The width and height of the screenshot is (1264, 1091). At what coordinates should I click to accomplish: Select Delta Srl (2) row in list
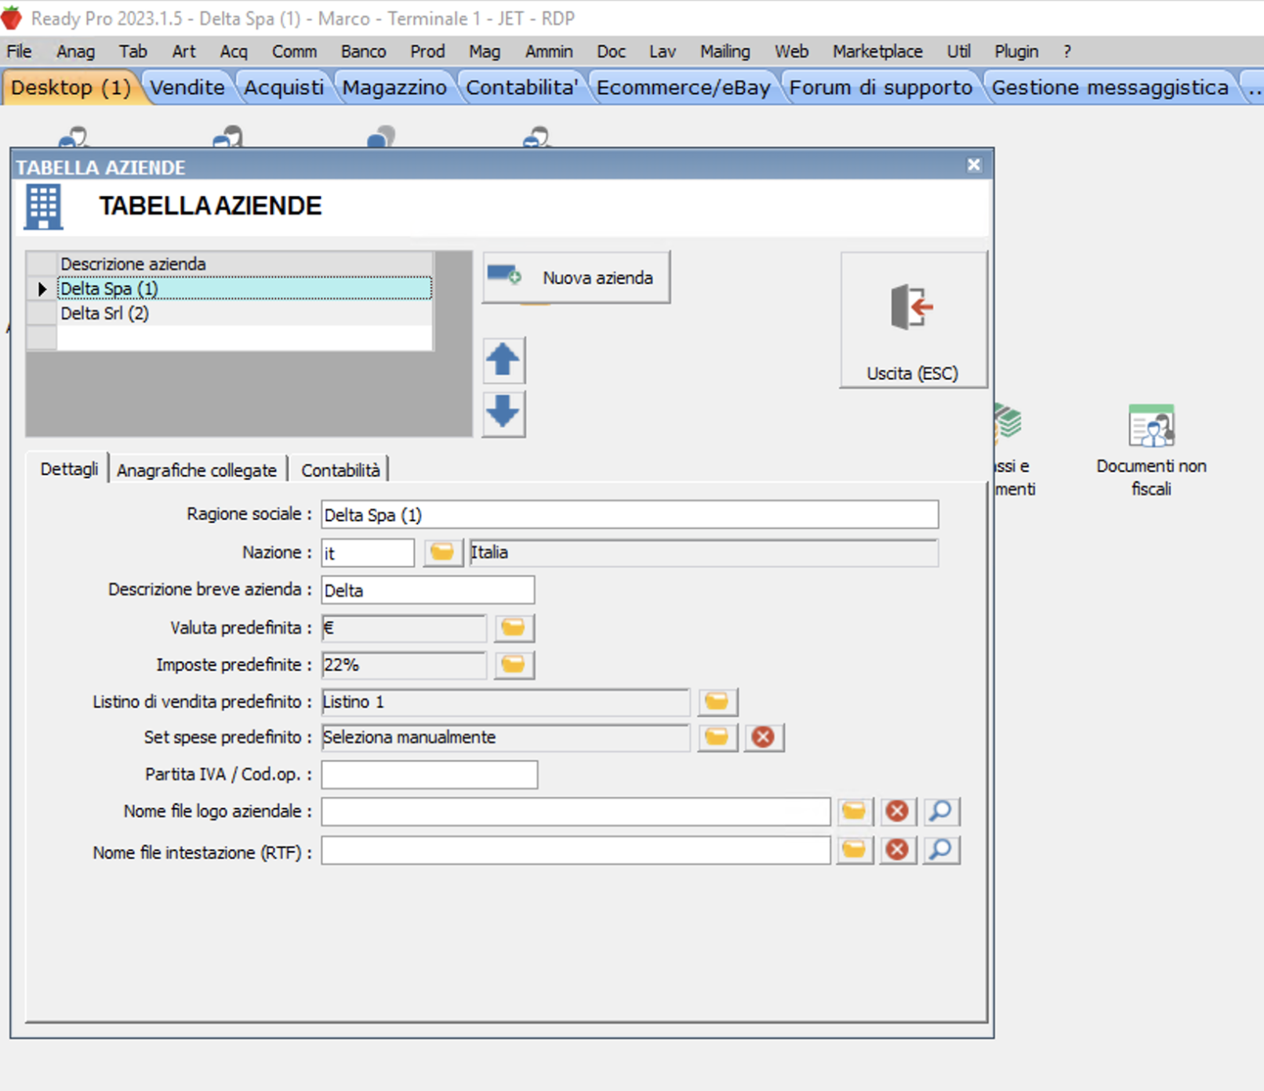[x=245, y=314]
